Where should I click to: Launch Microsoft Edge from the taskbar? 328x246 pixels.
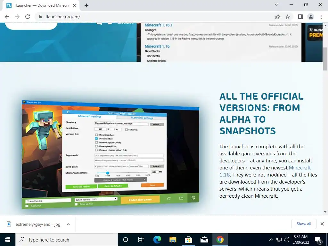pos(157,240)
